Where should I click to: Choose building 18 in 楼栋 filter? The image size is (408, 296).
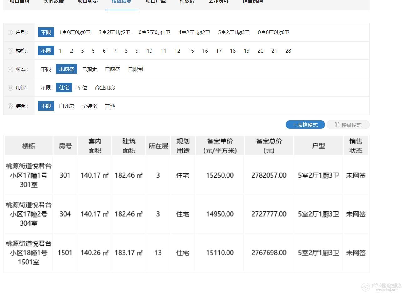[x=233, y=51]
